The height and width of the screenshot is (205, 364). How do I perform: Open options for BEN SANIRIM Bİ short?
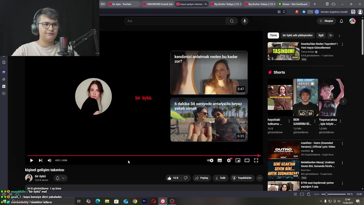(x=315, y=121)
